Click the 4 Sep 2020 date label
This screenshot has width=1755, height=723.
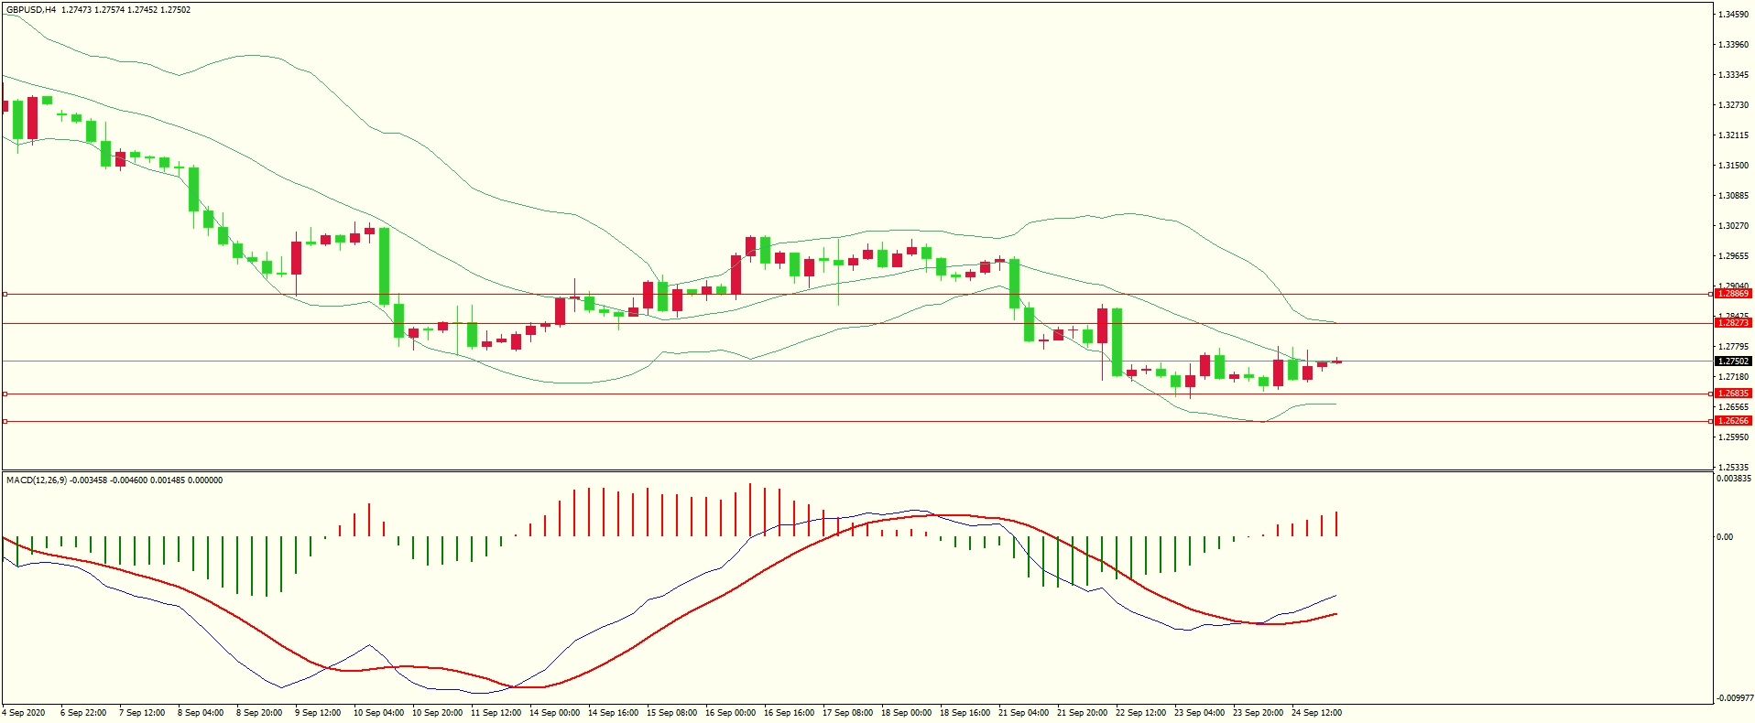(x=24, y=713)
